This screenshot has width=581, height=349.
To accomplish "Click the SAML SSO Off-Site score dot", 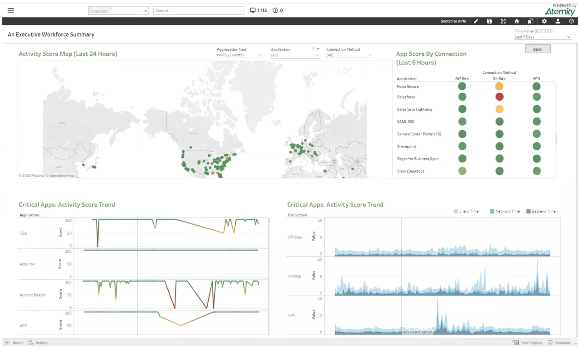I will click(462, 122).
